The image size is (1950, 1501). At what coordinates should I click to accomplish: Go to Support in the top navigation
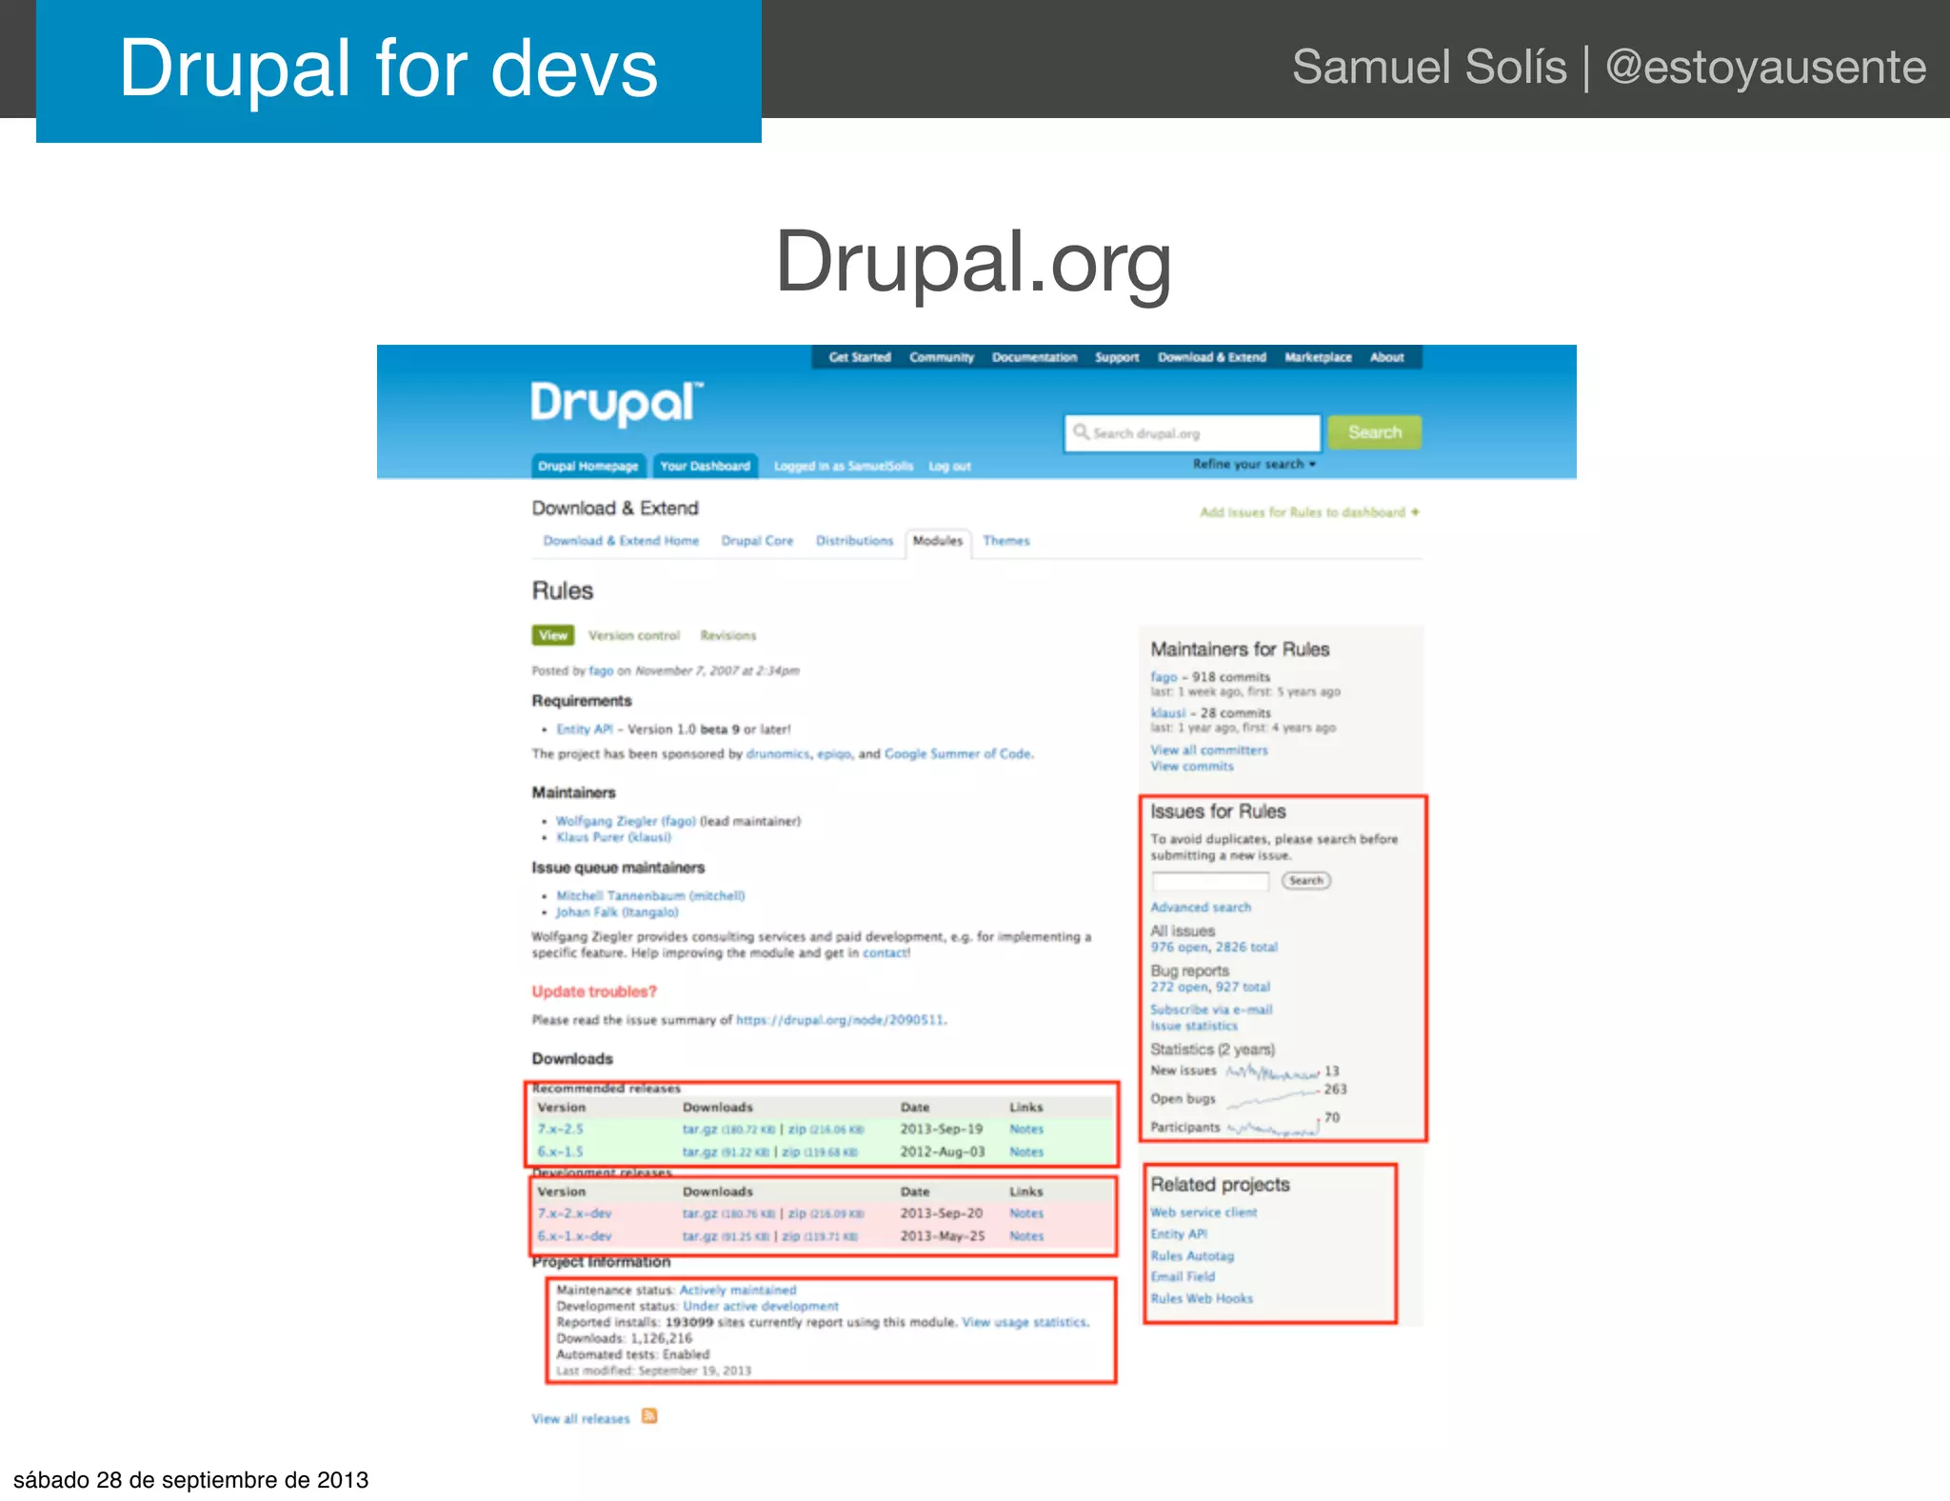pyautogui.click(x=1117, y=357)
